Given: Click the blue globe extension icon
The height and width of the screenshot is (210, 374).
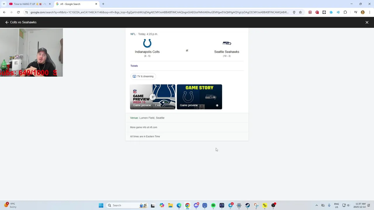Looking at the screenshot, I should pyautogui.click(x=331, y=12).
